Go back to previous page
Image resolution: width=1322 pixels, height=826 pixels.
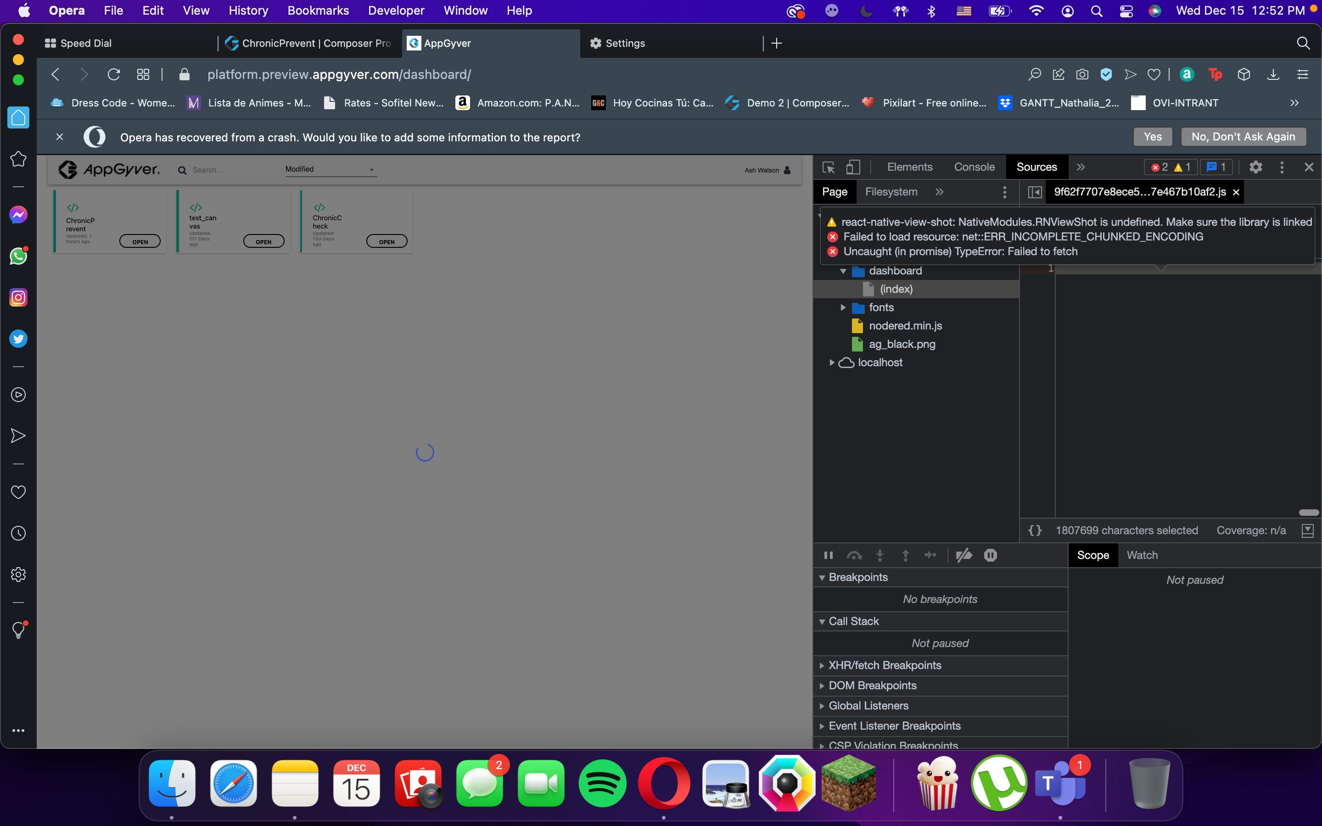pyautogui.click(x=55, y=74)
